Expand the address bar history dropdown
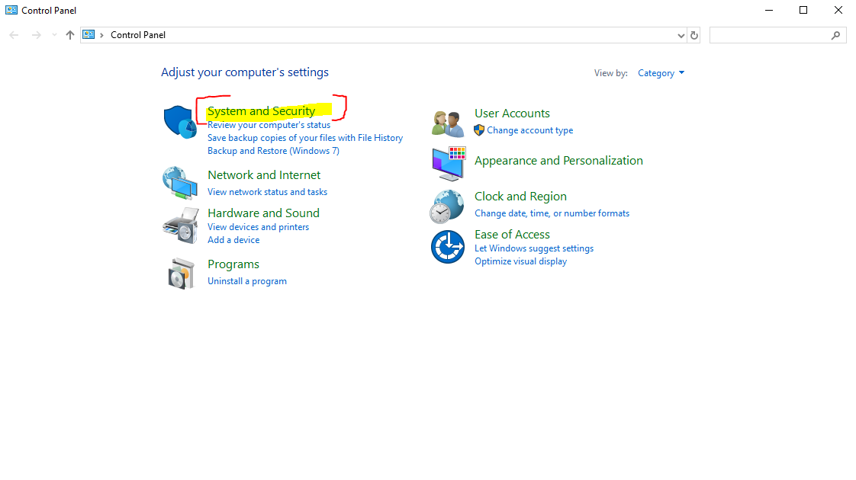 (681, 35)
